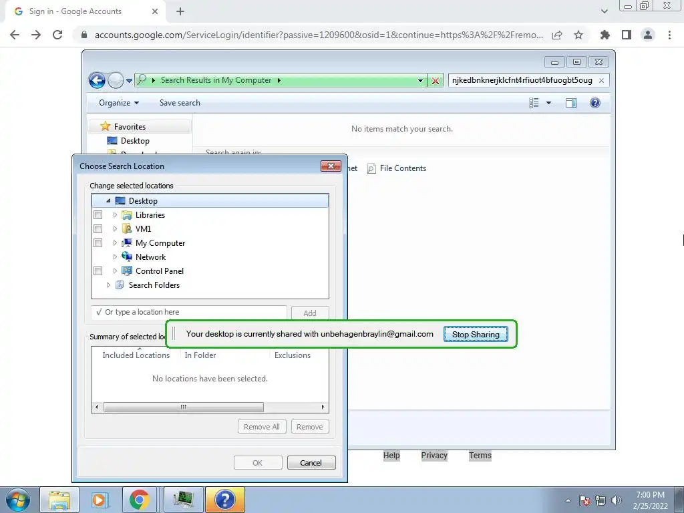Clear the Explorer search box text

pyautogui.click(x=602, y=80)
